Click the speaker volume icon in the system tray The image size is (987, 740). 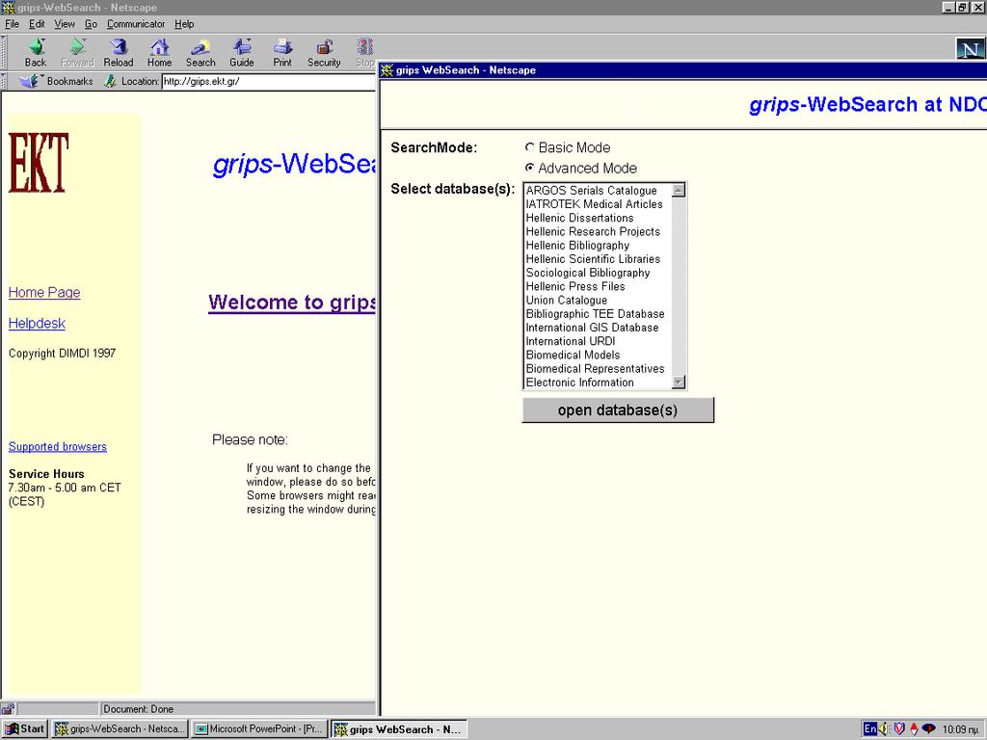click(x=884, y=728)
